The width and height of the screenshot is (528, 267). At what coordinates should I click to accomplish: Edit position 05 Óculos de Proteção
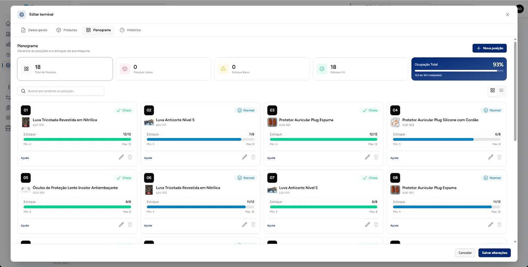pos(121,224)
